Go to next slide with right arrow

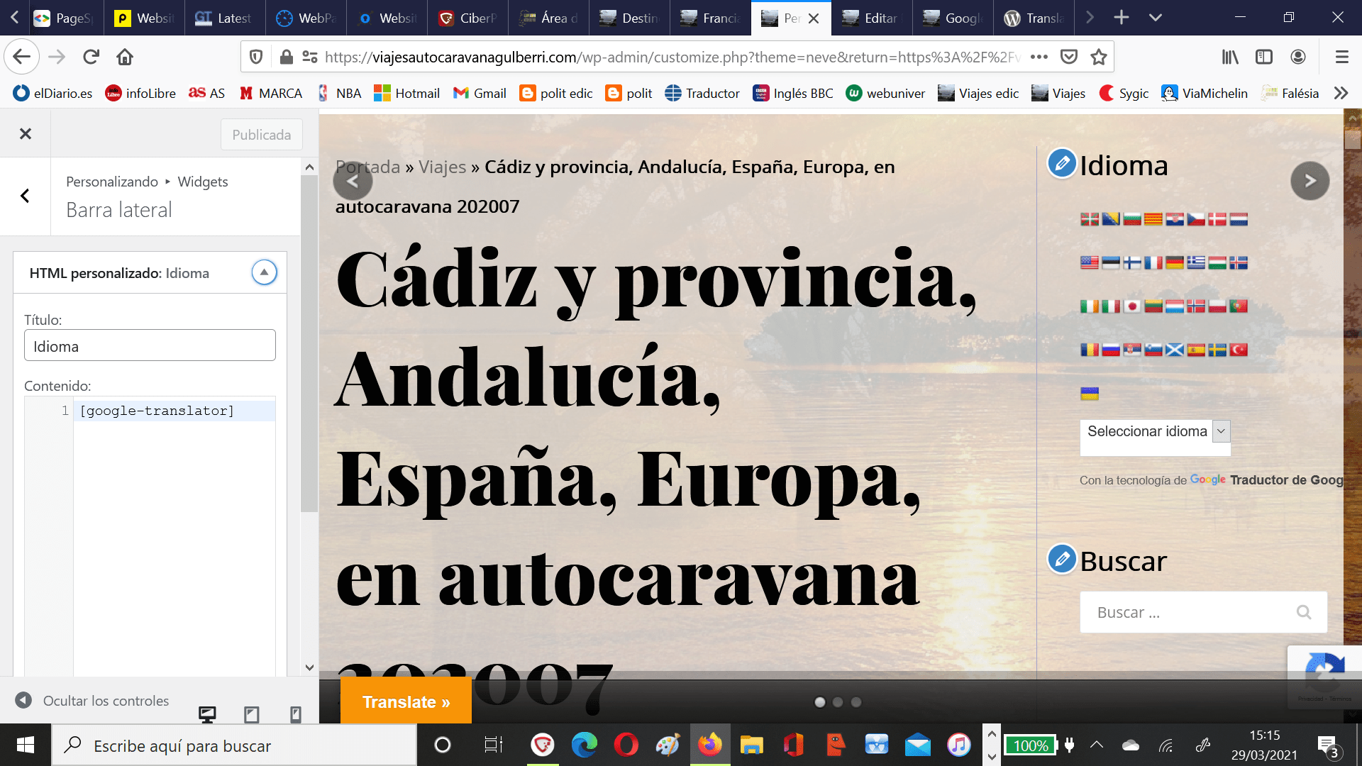pos(1310,181)
